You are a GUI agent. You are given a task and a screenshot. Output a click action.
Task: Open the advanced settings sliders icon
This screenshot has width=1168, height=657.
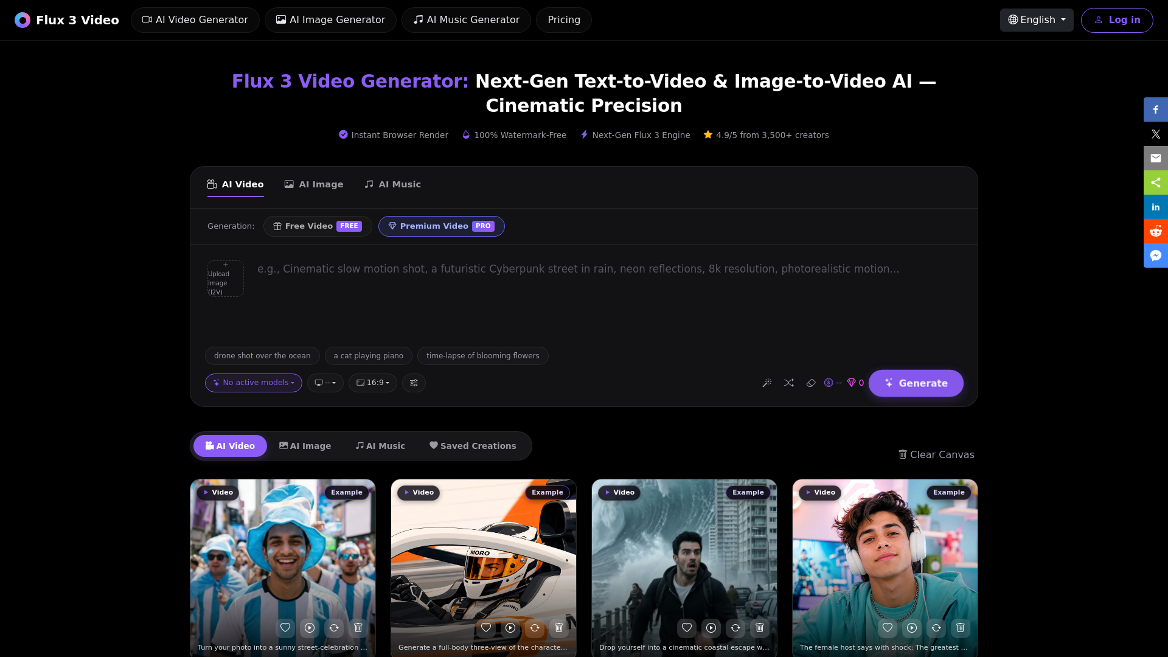(x=414, y=383)
